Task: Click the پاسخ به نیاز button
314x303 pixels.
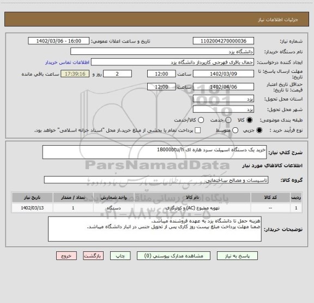Action: pos(237,256)
